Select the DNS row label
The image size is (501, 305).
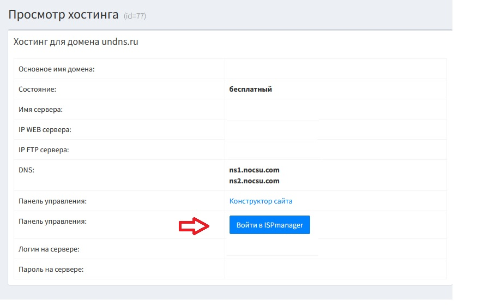(x=26, y=170)
